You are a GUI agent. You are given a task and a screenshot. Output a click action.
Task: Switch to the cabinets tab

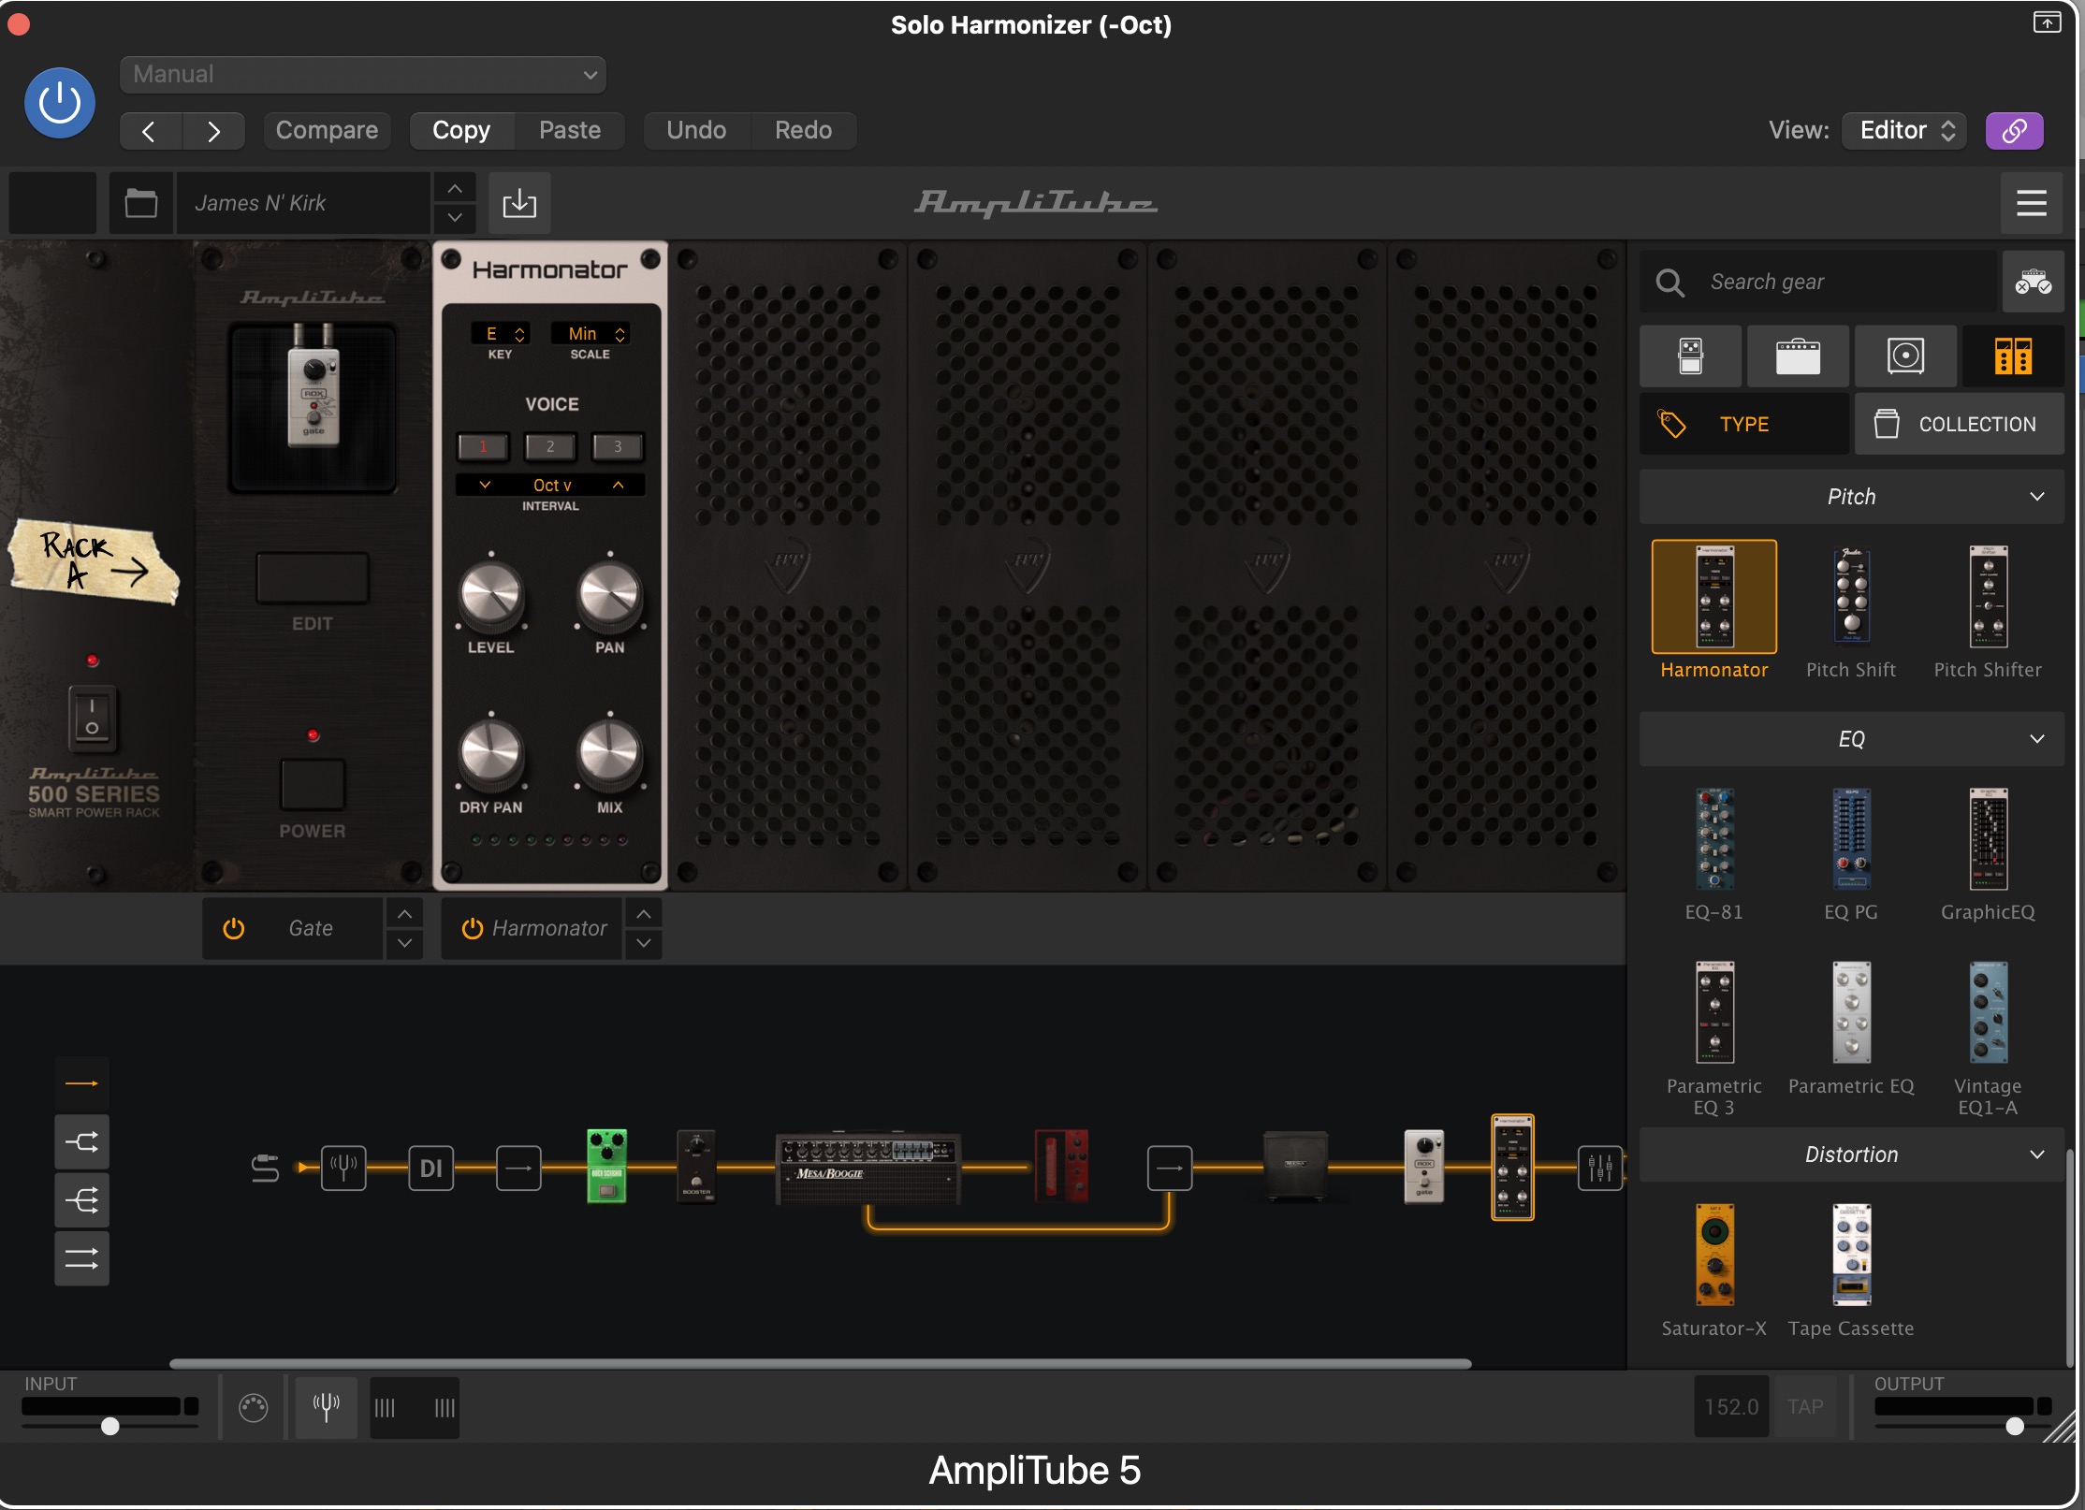1905,356
